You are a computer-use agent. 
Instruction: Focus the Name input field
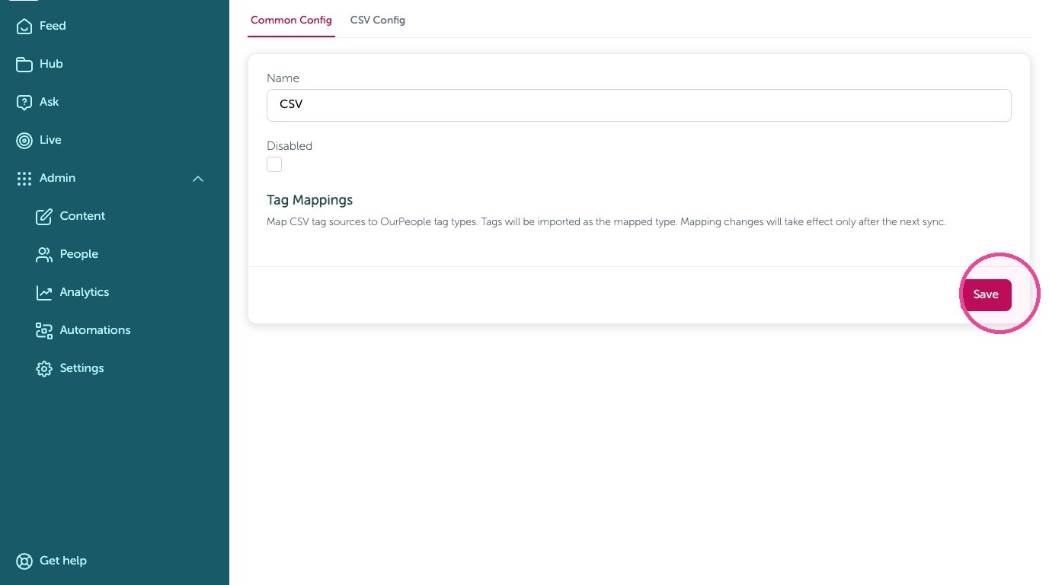(638, 105)
